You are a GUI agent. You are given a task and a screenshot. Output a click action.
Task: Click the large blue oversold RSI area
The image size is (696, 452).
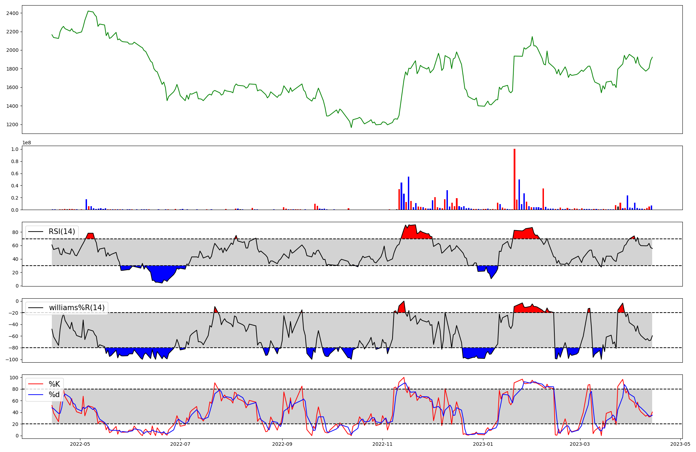pyautogui.click(x=161, y=274)
